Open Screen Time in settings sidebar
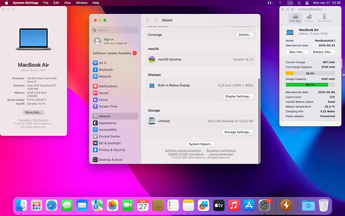345x216 pixels. coord(115,106)
